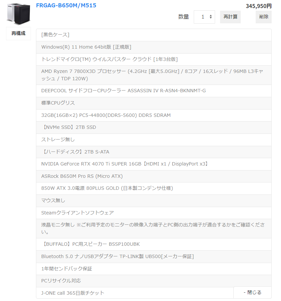Viewport: 281px width, 301px height.
Task: Select the NVMe SSD 2TB row
Action: (154, 128)
